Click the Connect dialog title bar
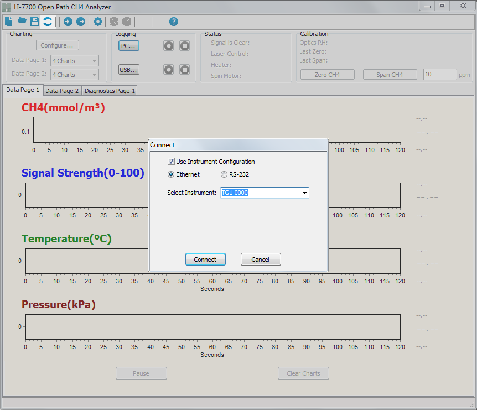The height and width of the screenshot is (410, 477). (x=239, y=145)
